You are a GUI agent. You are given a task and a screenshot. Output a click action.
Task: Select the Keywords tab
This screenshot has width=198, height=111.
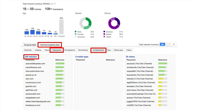point(28,50)
